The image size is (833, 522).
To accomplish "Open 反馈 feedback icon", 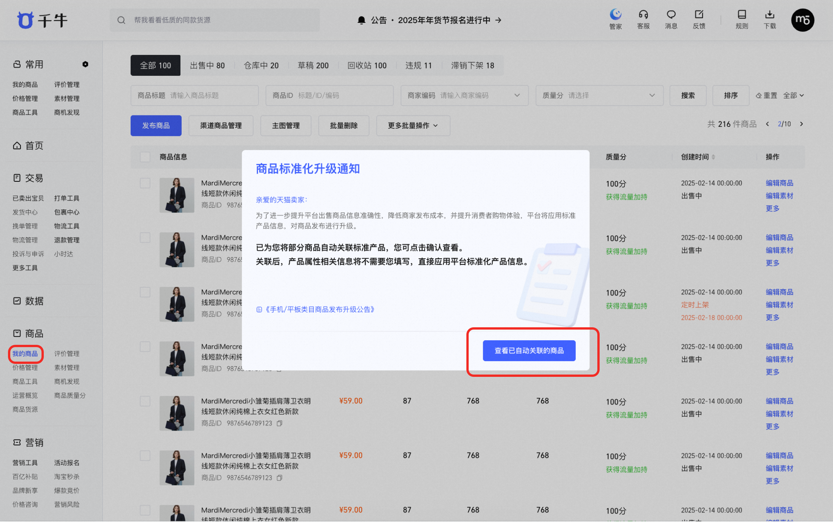I will click(x=699, y=19).
